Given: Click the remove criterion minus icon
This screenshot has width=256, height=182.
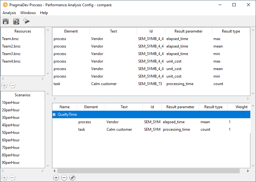Looking at the screenshot, I should pyautogui.click(x=64, y=178).
